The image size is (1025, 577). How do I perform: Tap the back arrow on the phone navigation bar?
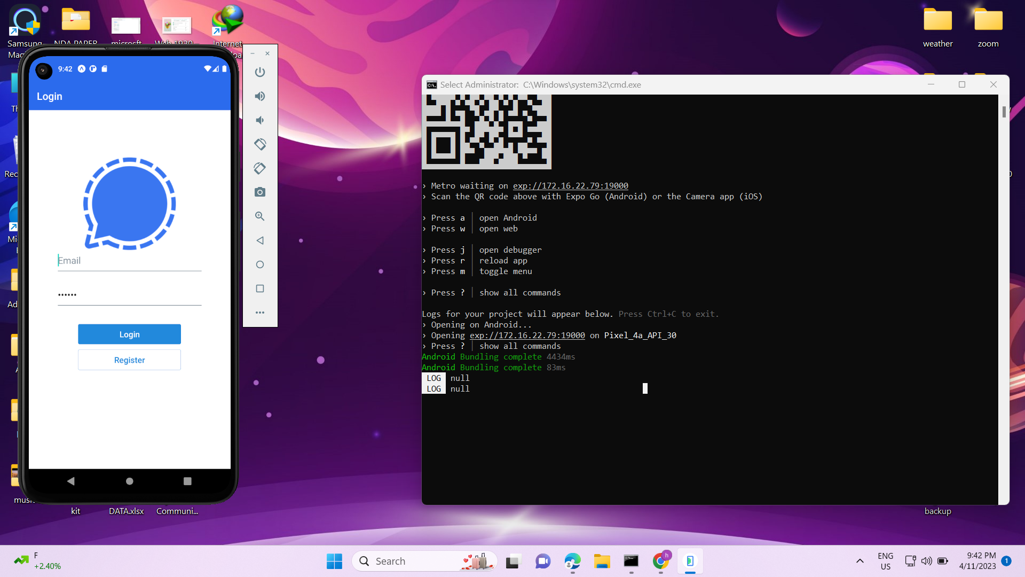(x=71, y=481)
